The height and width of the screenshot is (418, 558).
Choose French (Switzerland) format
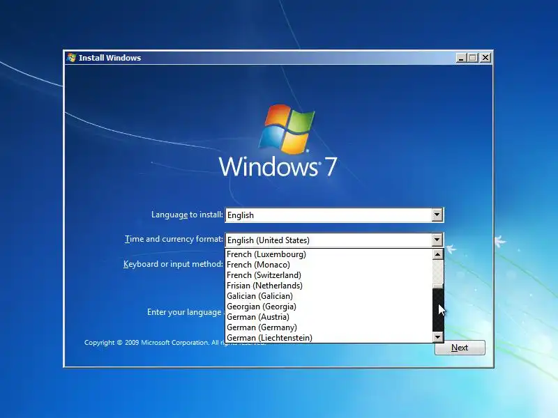pos(329,275)
